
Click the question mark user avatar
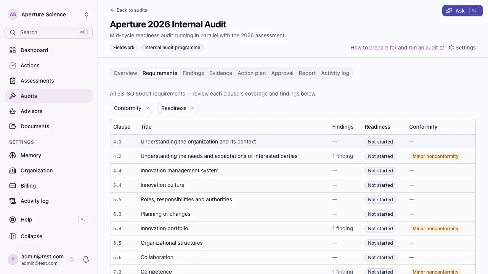click(13, 260)
